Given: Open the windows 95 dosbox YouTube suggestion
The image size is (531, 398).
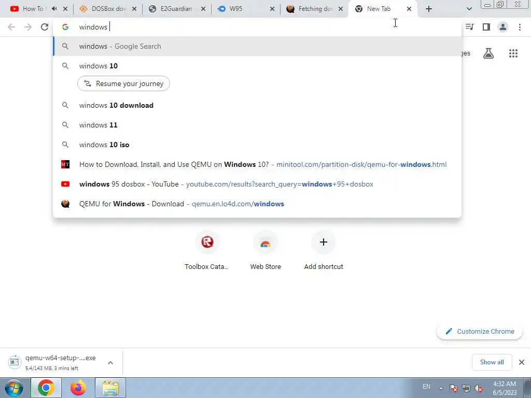Looking at the screenshot, I should (257, 184).
